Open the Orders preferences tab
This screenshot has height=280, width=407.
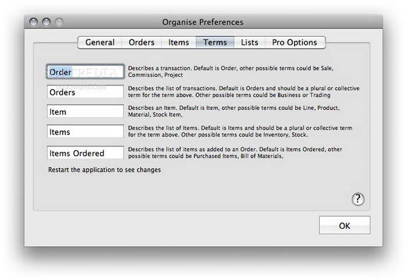point(141,42)
